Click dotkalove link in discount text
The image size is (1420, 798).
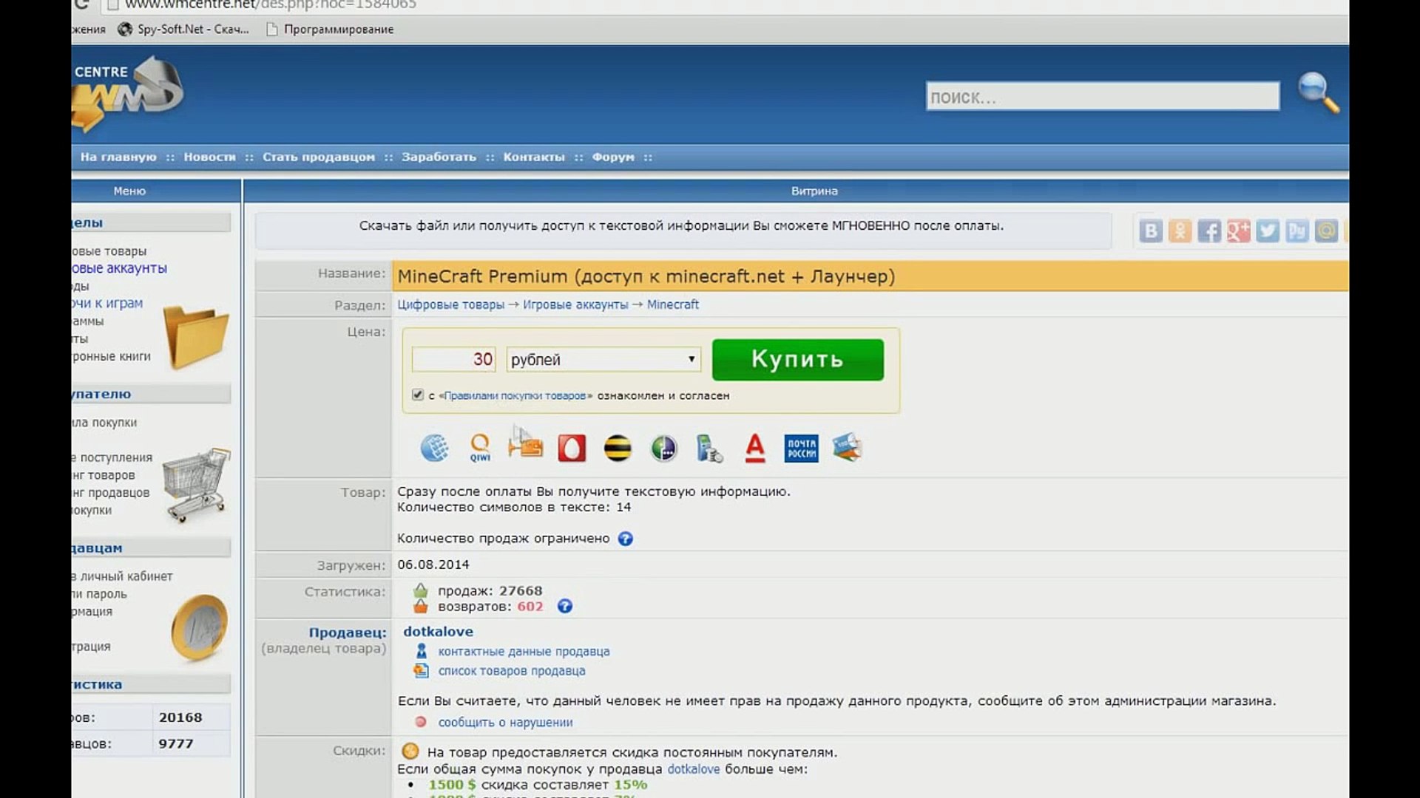693,768
